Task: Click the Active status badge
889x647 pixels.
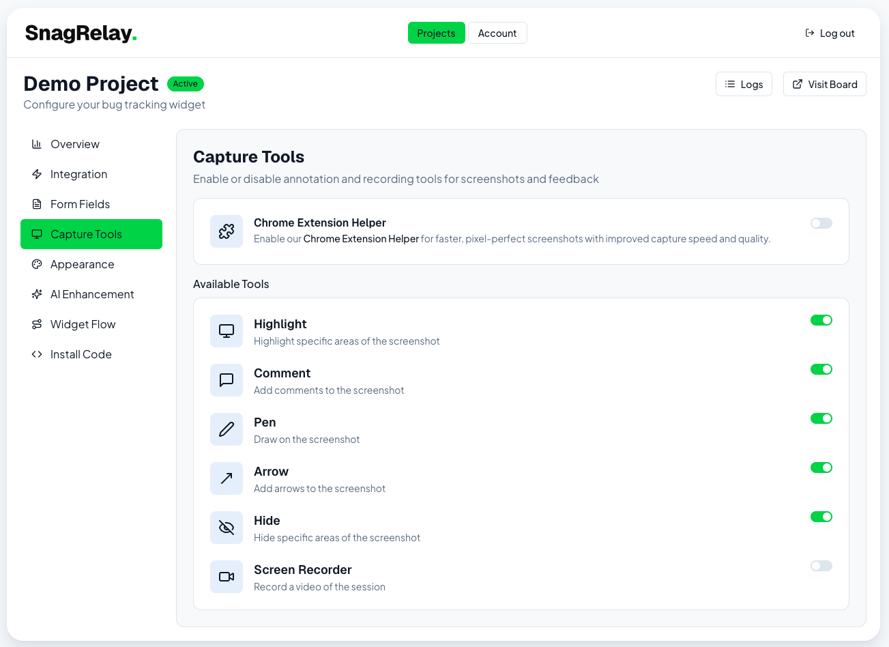Action: [186, 84]
